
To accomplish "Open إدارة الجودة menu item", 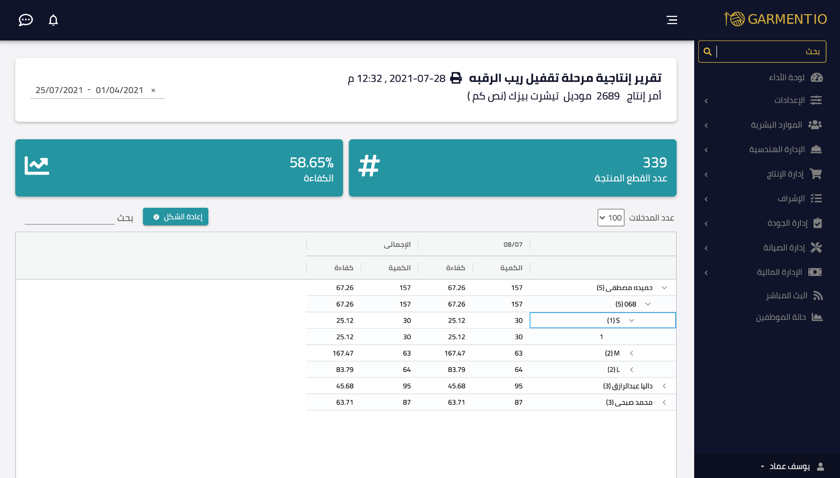I will tap(787, 223).
